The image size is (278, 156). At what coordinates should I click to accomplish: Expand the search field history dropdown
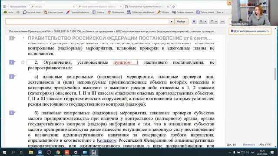pos(171,21)
